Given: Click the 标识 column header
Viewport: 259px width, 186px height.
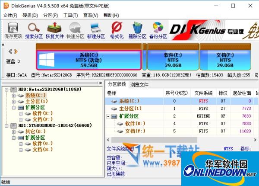Looking at the screenshot, I should (223, 93).
